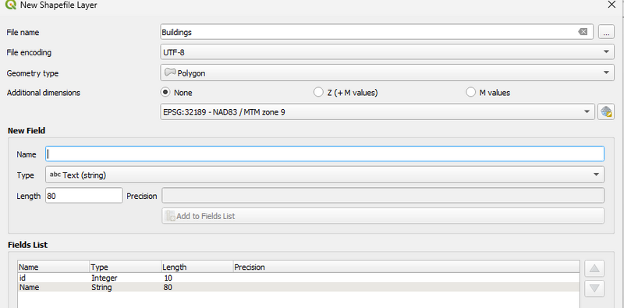Move field down with the down arrow
This screenshot has height=308, width=624.
click(594, 289)
